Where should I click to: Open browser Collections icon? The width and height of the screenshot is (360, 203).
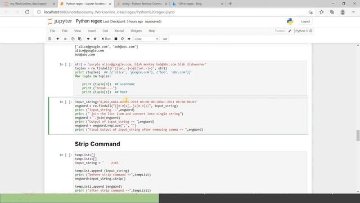[332, 12]
